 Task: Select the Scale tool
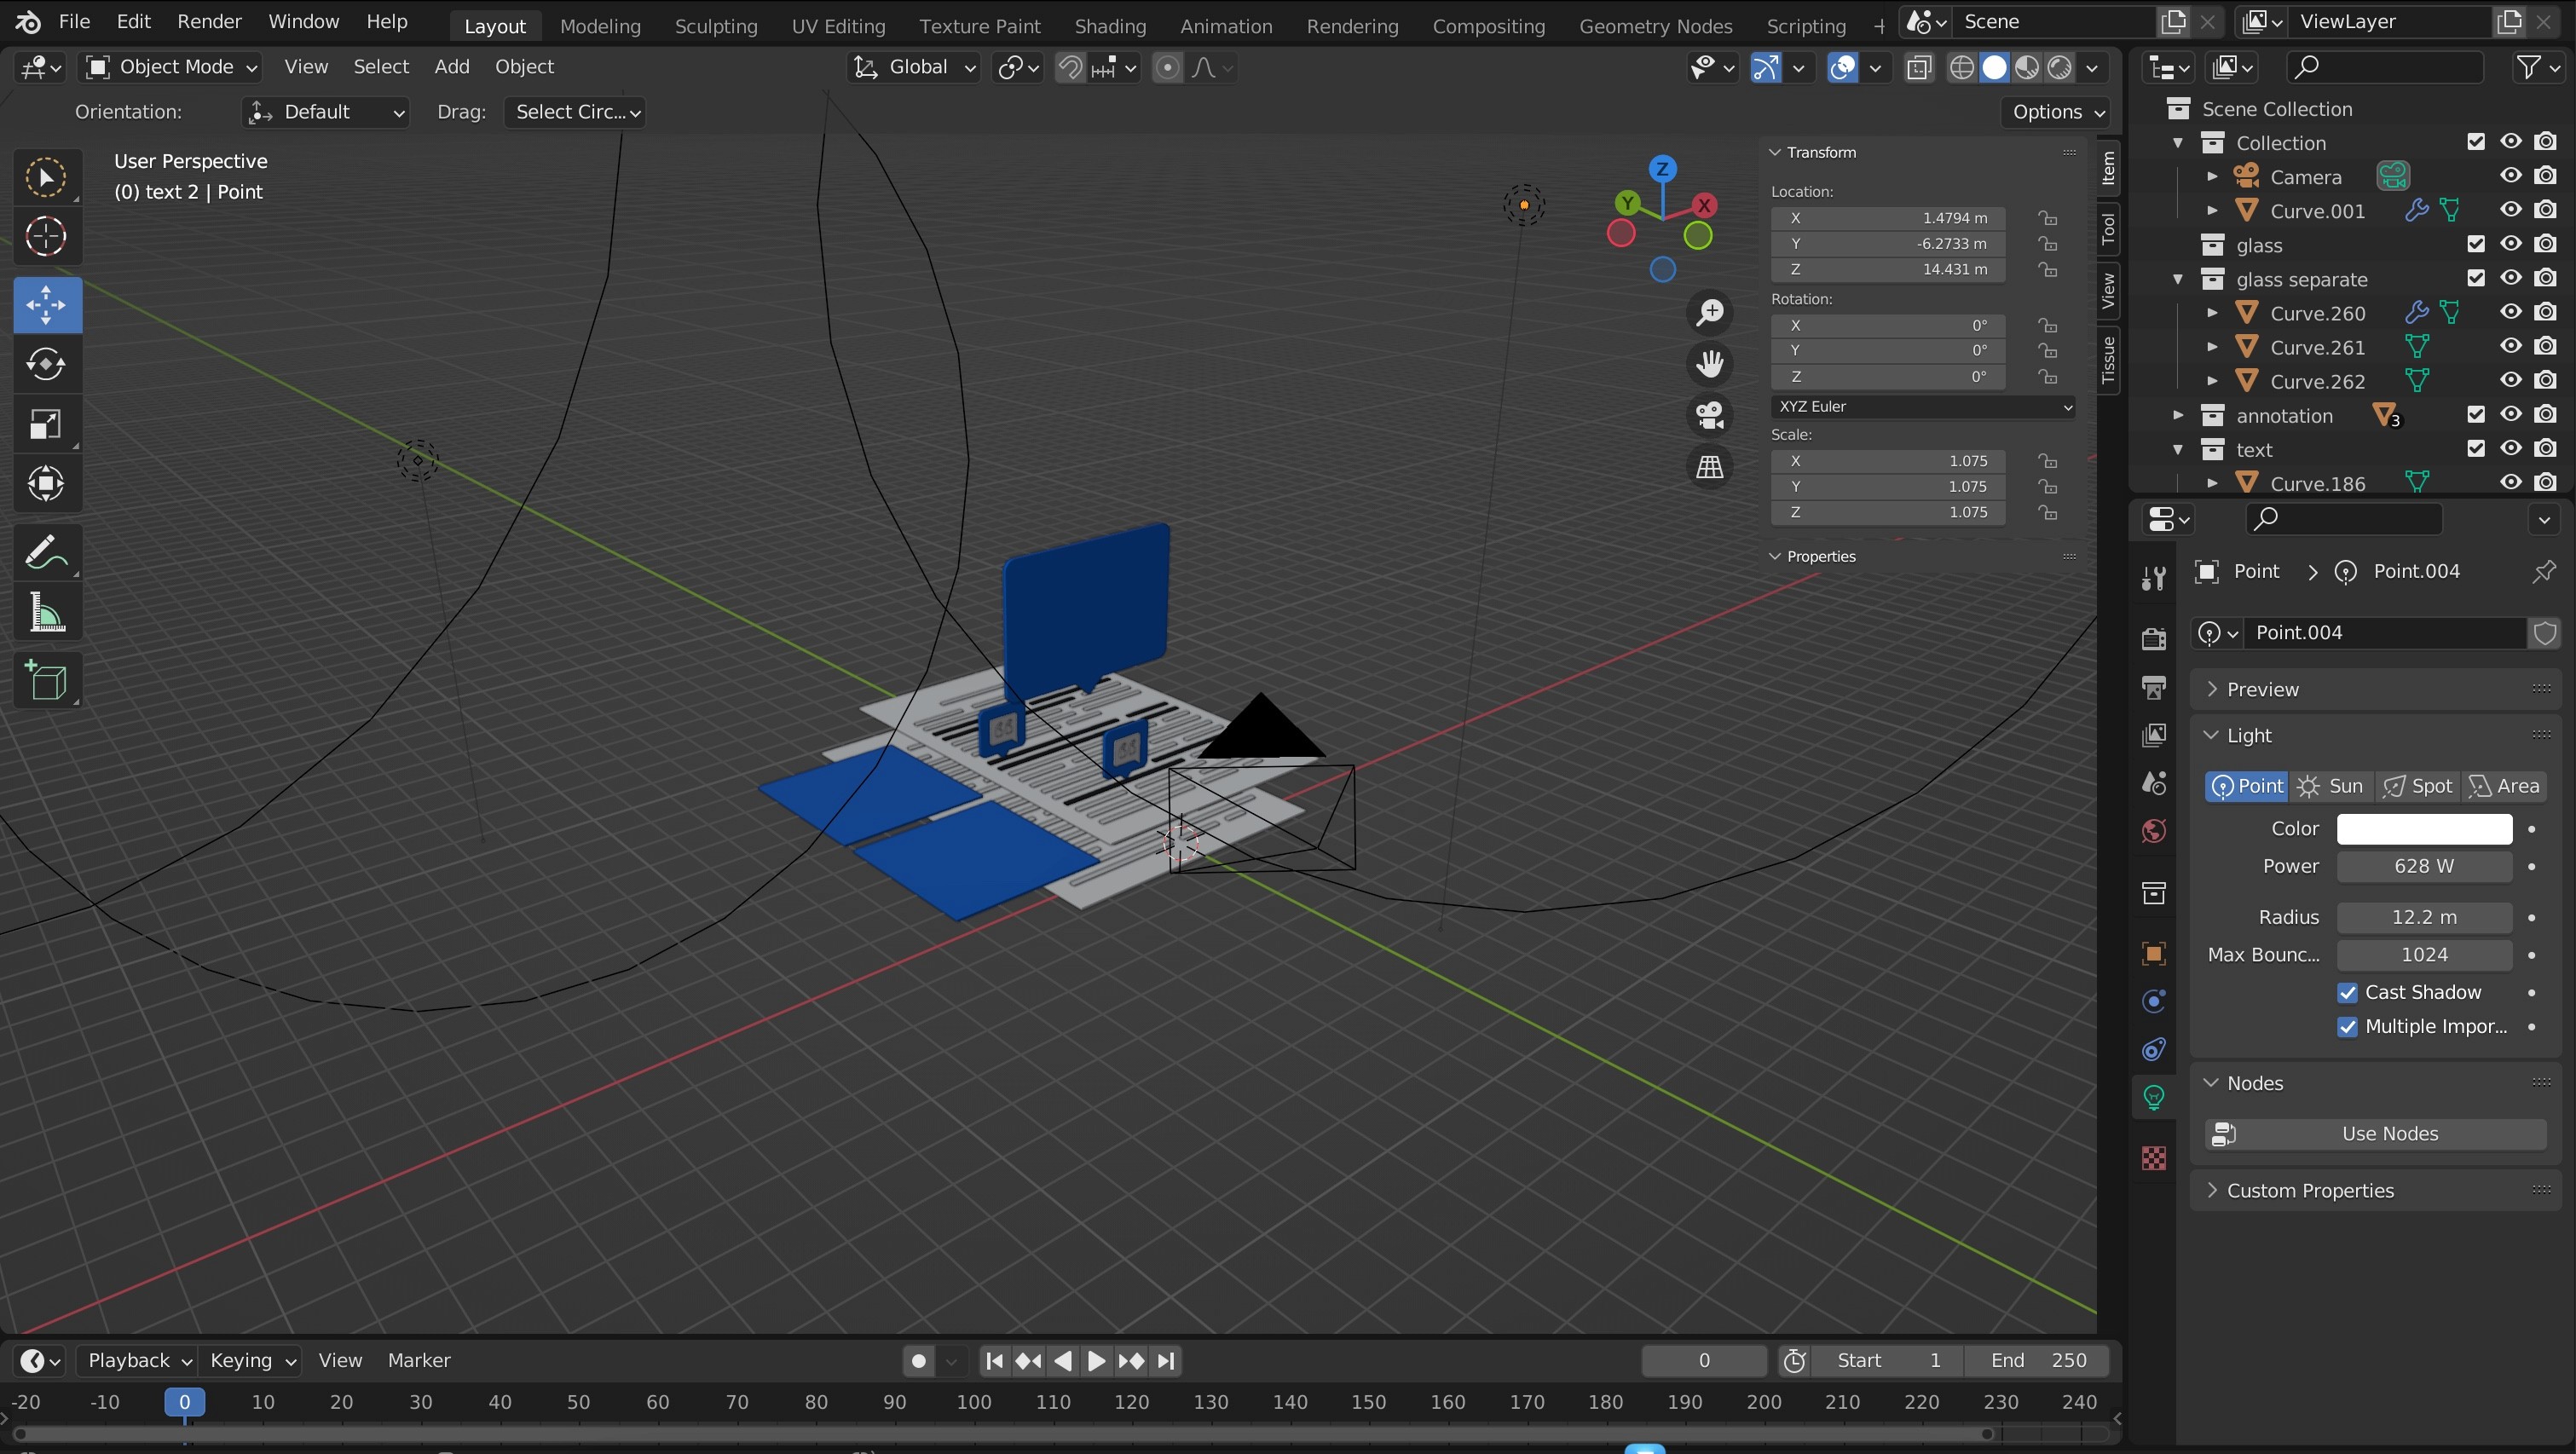(46, 424)
